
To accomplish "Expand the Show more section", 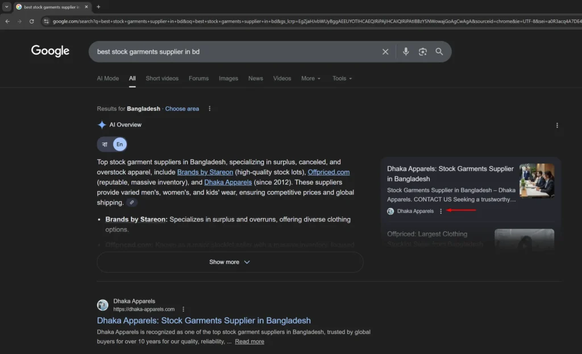I will click(x=230, y=262).
